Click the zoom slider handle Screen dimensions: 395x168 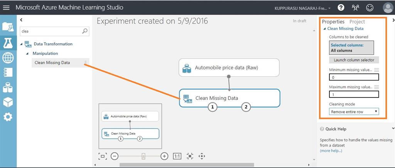tap(143, 156)
